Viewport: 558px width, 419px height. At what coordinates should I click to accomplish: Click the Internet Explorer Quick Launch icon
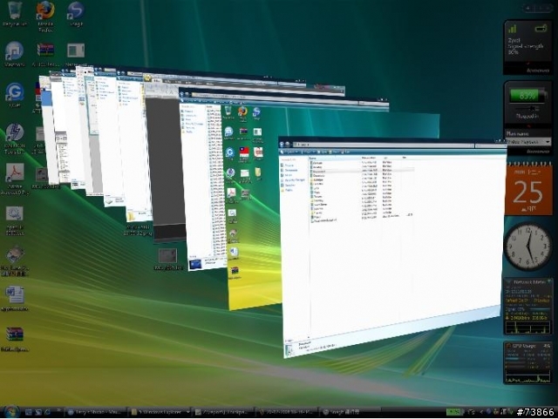pyautogui.click(x=47, y=412)
